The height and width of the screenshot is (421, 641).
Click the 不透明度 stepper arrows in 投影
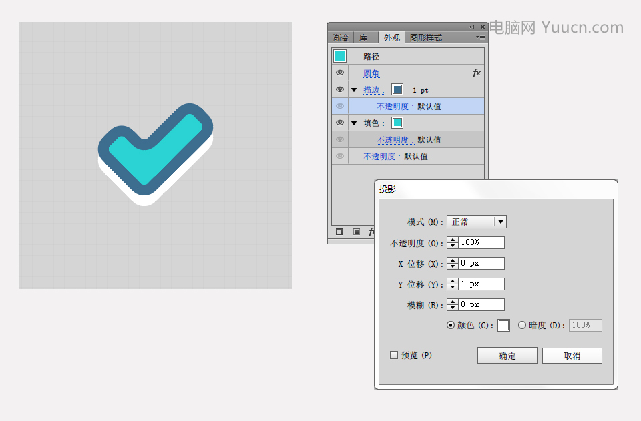pos(452,242)
